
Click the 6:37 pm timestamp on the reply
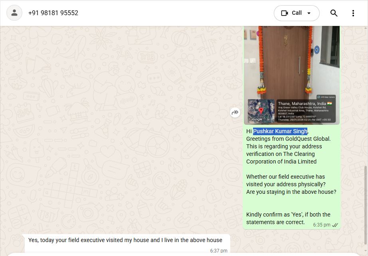[x=218, y=251]
